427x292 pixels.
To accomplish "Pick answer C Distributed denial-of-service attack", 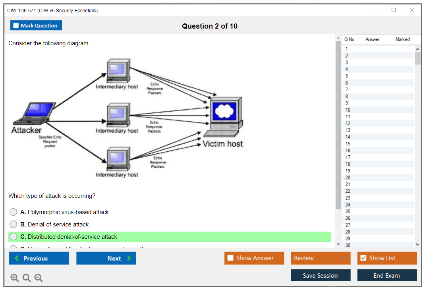I will coord(14,237).
